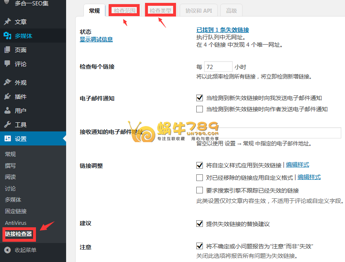Click the 页面 (Pages) icon

7,50
